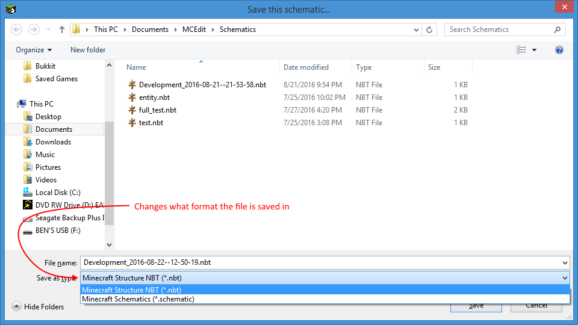Select the test.nbt file
This screenshot has height=325, width=578.
[x=151, y=123]
